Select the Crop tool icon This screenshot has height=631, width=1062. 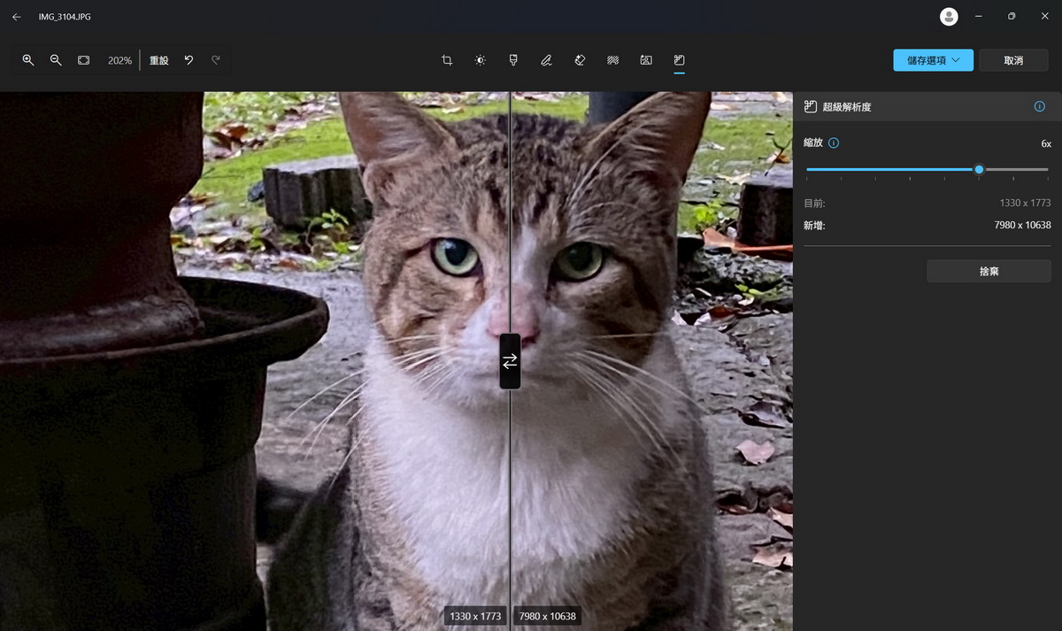pyautogui.click(x=447, y=60)
